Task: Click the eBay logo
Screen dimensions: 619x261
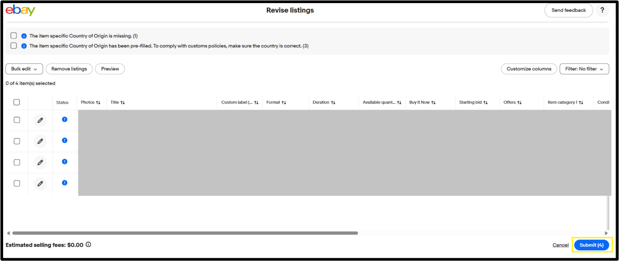Action: (x=20, y=10)
